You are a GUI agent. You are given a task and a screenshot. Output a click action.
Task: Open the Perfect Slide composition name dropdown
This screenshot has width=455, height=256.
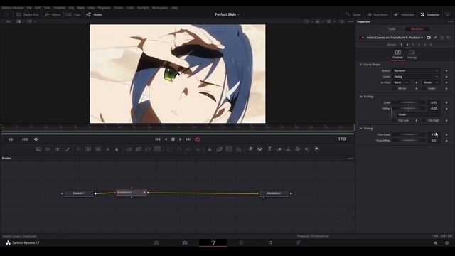click(227, 14)
